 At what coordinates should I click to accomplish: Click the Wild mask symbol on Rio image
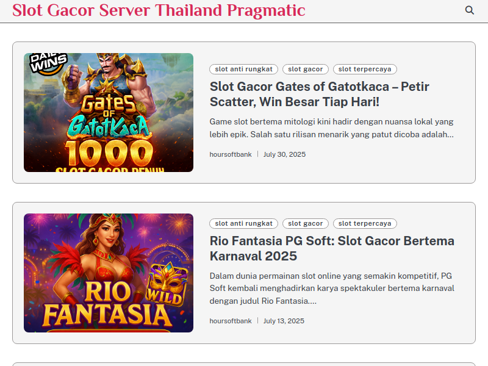(x=167, y=285)
